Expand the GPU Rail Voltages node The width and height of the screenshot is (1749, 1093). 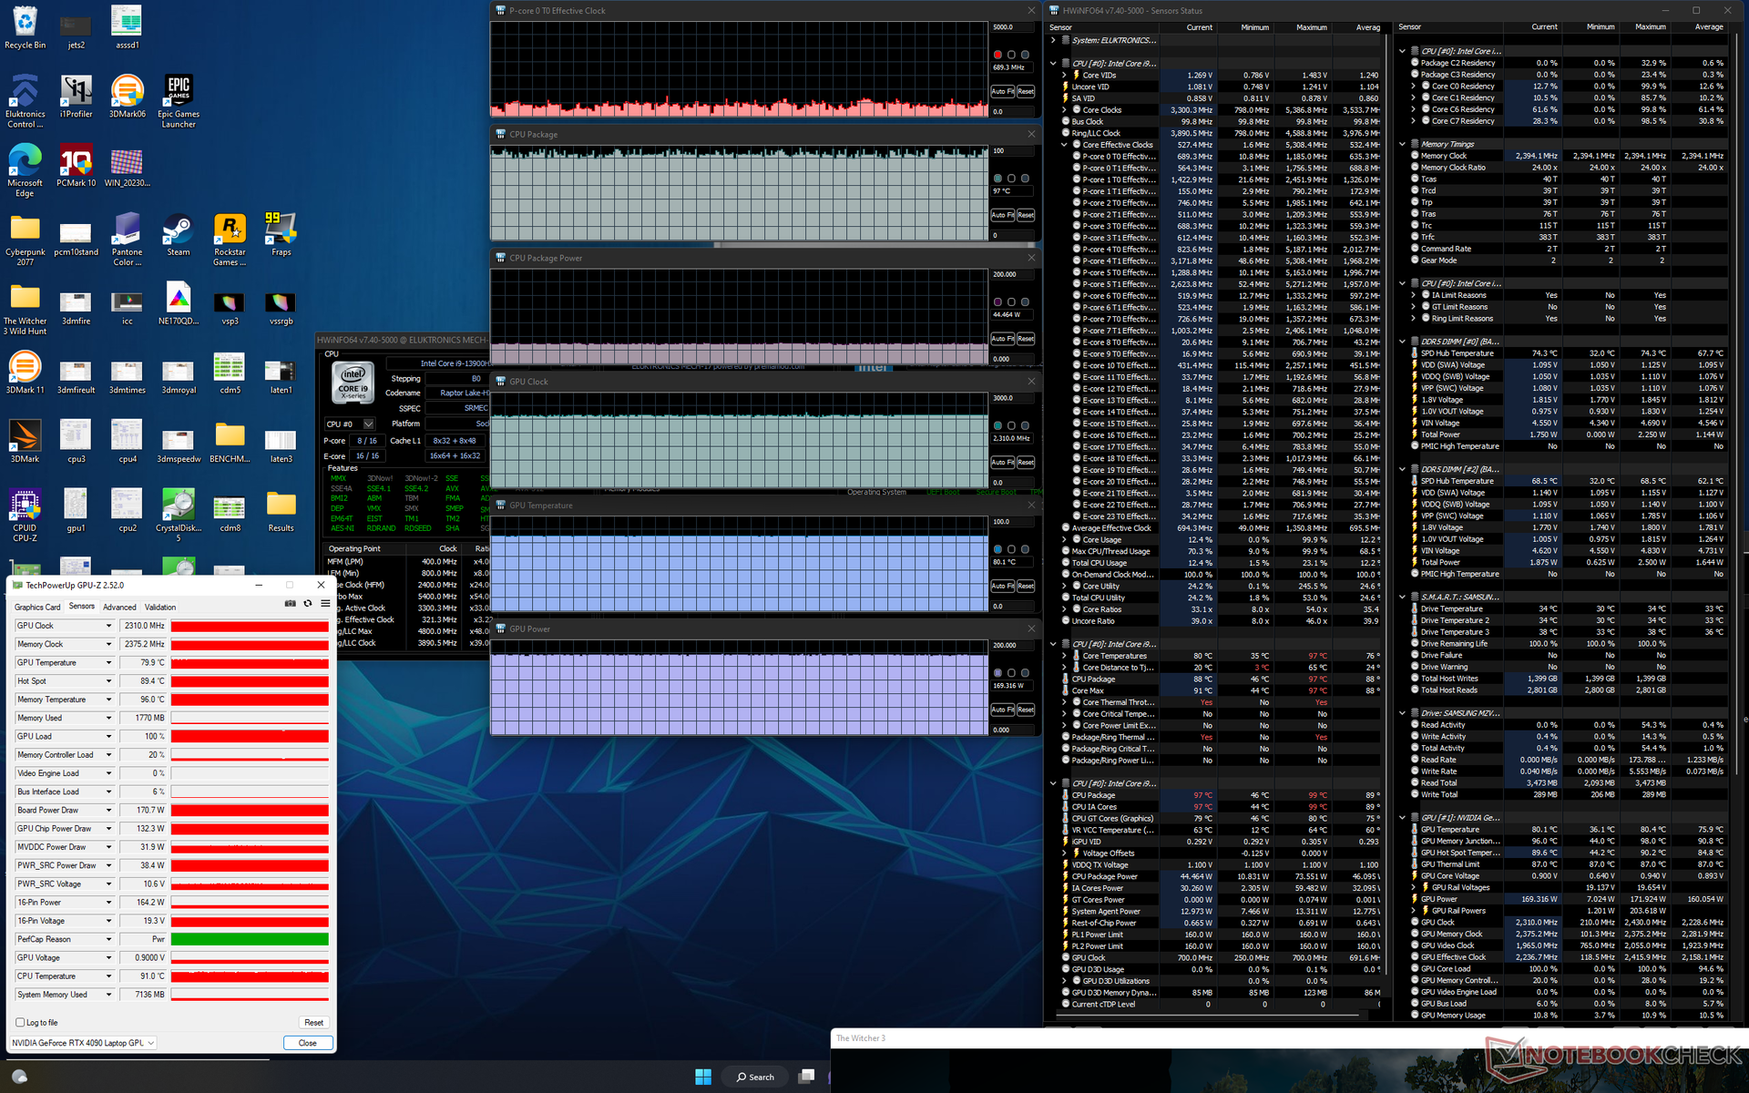pyautogui.click(x=1414, y=887)
